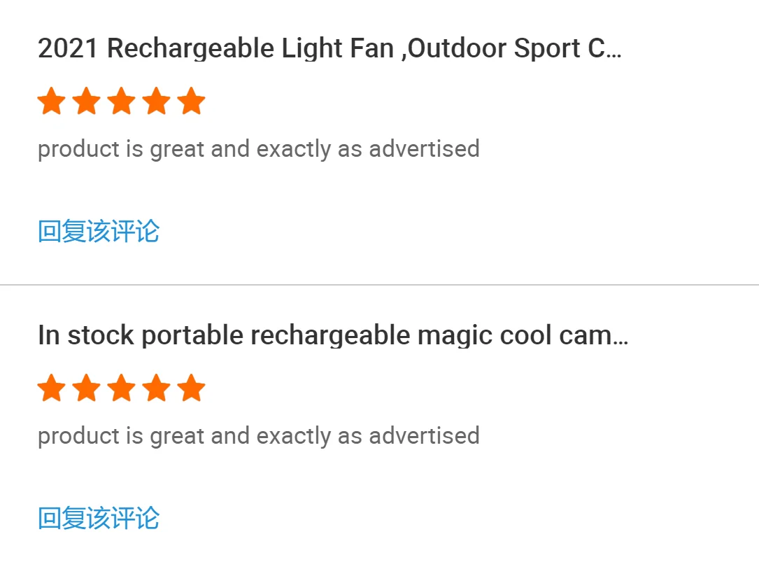The height and width of the screenshot is (569, 759).
Task: Click fourth star of magic cool review
Action: pos(156,388)
